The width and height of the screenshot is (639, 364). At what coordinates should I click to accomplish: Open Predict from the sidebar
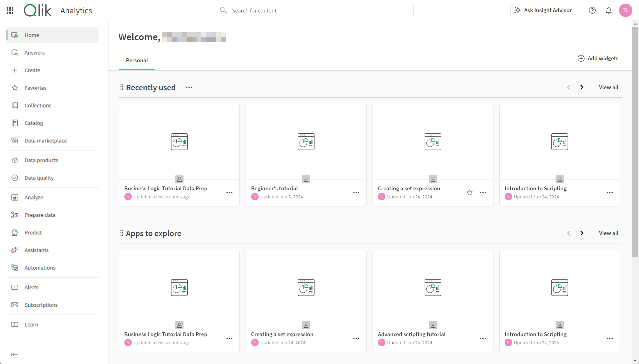click(33, 233)
